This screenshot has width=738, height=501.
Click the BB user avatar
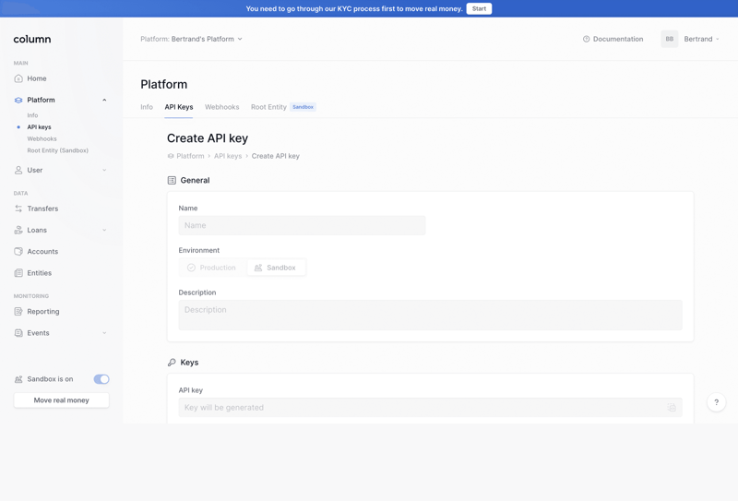(670, 39)
